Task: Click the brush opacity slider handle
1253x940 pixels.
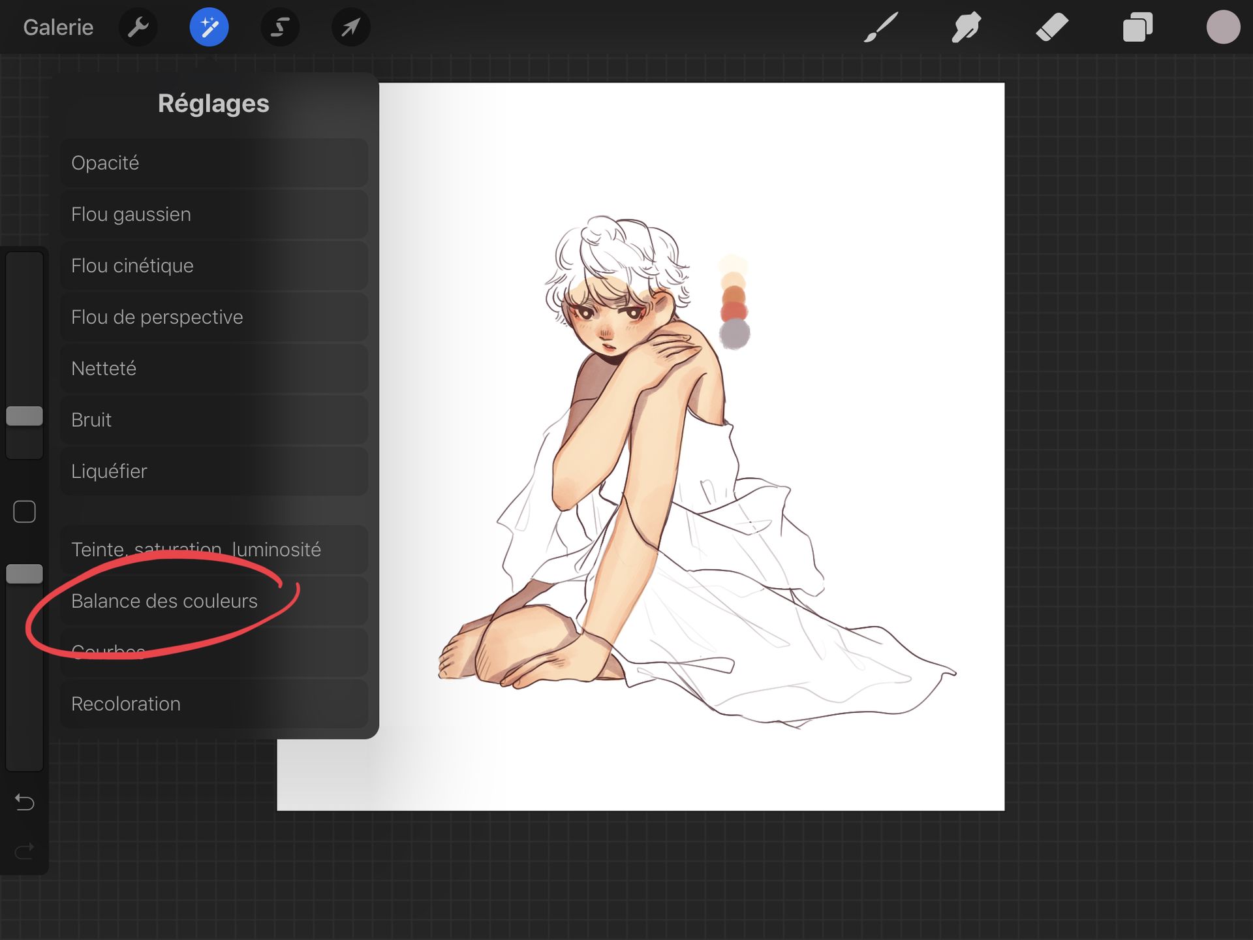Action: pyautogui.click(x=24, y=574)
